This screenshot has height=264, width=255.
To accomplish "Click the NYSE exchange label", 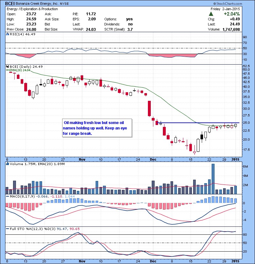I will tap(64, 4).
